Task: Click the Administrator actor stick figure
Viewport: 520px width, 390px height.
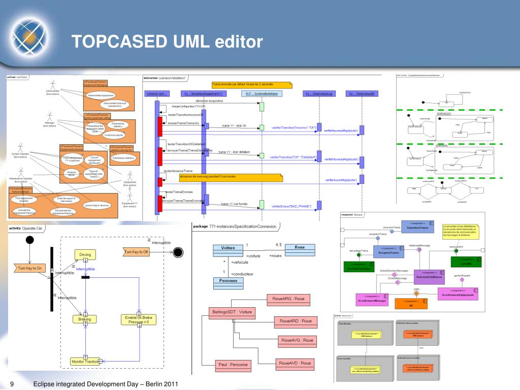Action: click(x=53, y=85)
